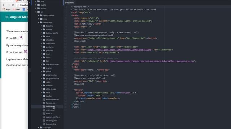Click the overlay folder icon
The image size is (231, 129).
(x=44, y=68)
